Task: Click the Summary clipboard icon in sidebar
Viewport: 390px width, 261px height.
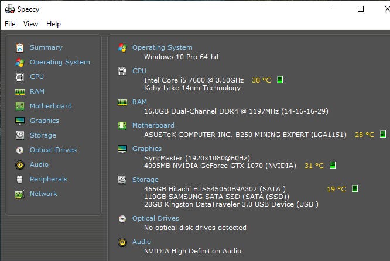Action: click(x=20, y=48)
